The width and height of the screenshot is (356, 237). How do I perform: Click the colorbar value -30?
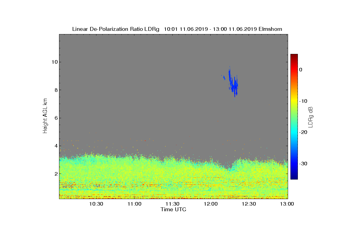[303, 164]
